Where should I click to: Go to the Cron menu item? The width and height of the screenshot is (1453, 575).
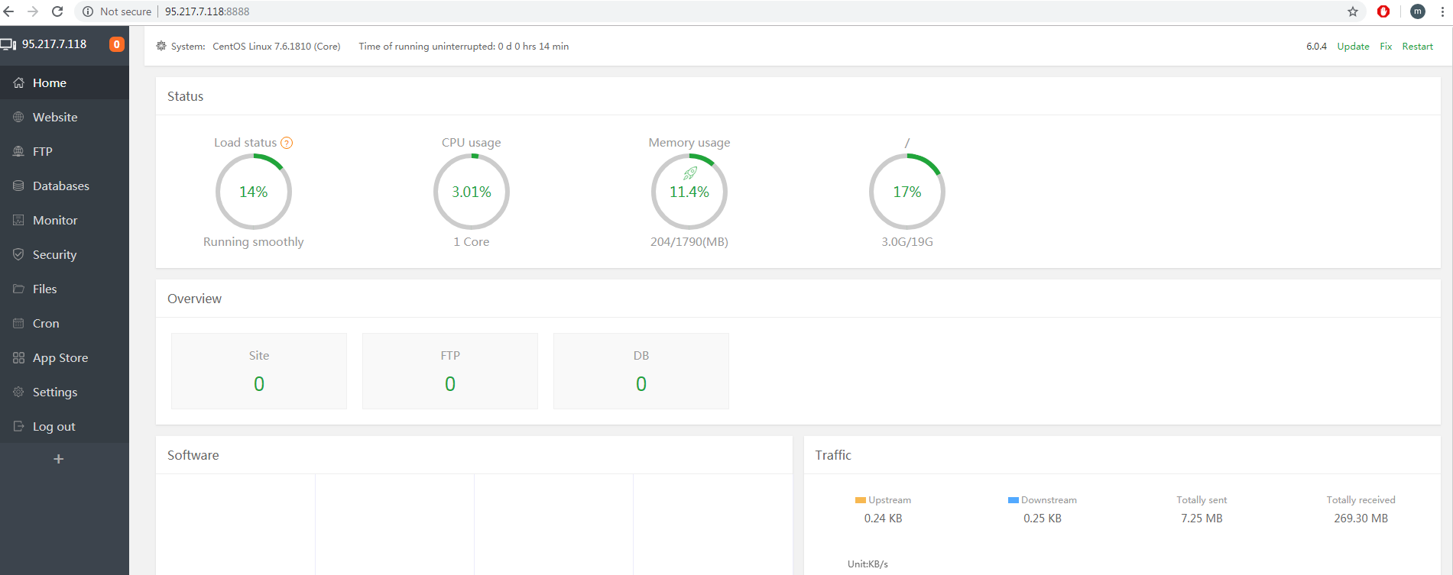pyautogui.click(x=46, y=323)
